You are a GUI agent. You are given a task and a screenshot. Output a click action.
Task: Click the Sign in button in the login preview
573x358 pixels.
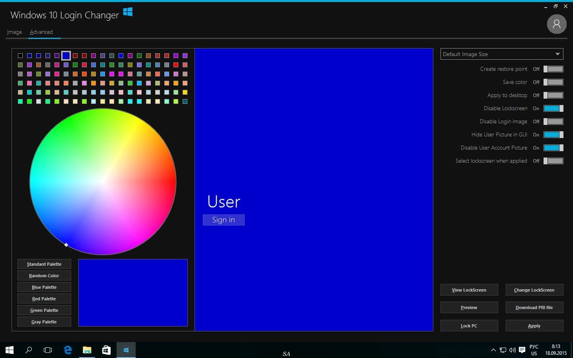tap(224, 220)
